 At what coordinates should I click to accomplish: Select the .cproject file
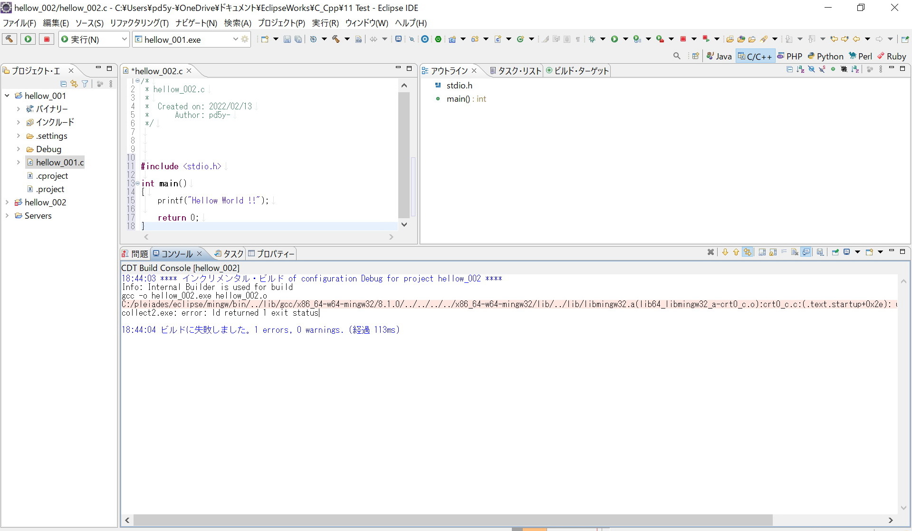point(48,175)
